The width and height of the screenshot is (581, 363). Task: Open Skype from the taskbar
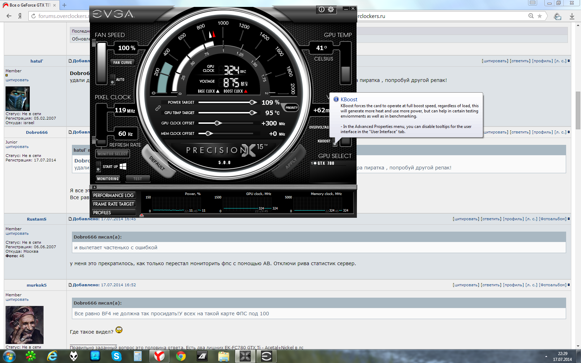tap(117, 356)
